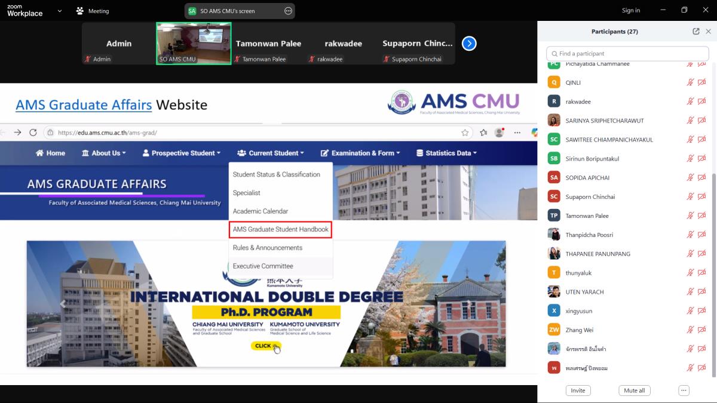The height and width of the screenshot is (403, 717).
Task: Click the Invite button
Action: 578,390
